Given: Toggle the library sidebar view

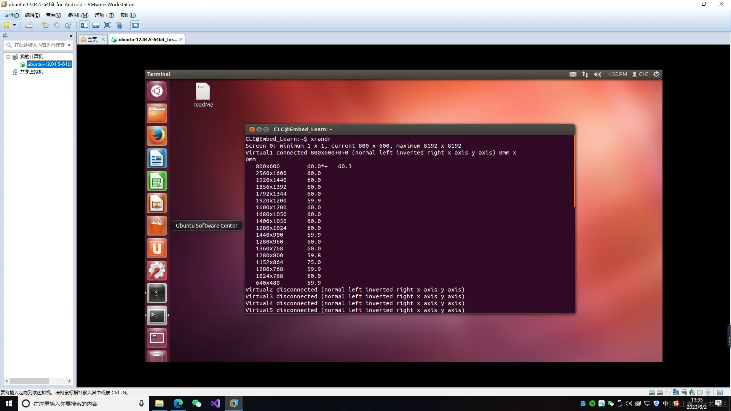Looking at the screenshot, I should (x=85, y=25).
